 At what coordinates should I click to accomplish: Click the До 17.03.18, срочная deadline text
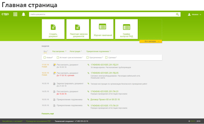click(x=65, y=75)
